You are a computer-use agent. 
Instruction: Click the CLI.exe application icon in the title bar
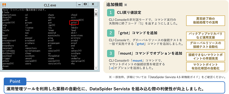pyautogui.click(x=4, y=5)
